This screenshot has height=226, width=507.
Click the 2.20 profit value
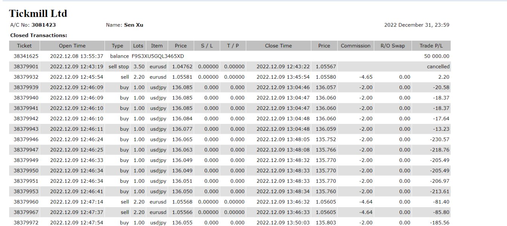pos(444,77)
